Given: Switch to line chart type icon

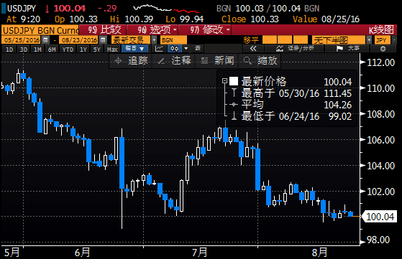Looking at the screenshot, I should 159,48.
